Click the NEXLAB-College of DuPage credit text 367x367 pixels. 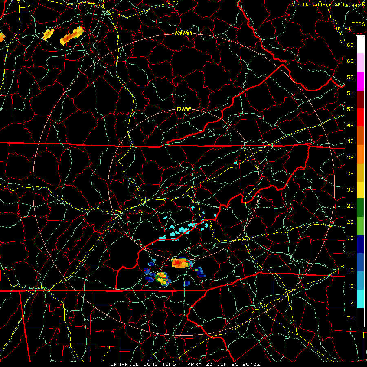(328, 4)
